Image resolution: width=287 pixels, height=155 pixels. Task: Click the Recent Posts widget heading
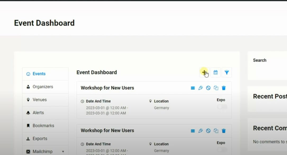(270, 96)
